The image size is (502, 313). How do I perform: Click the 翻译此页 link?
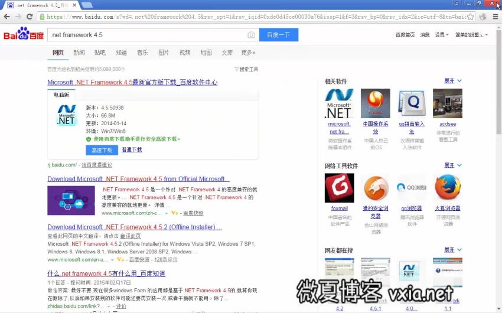tap(131, 236)
